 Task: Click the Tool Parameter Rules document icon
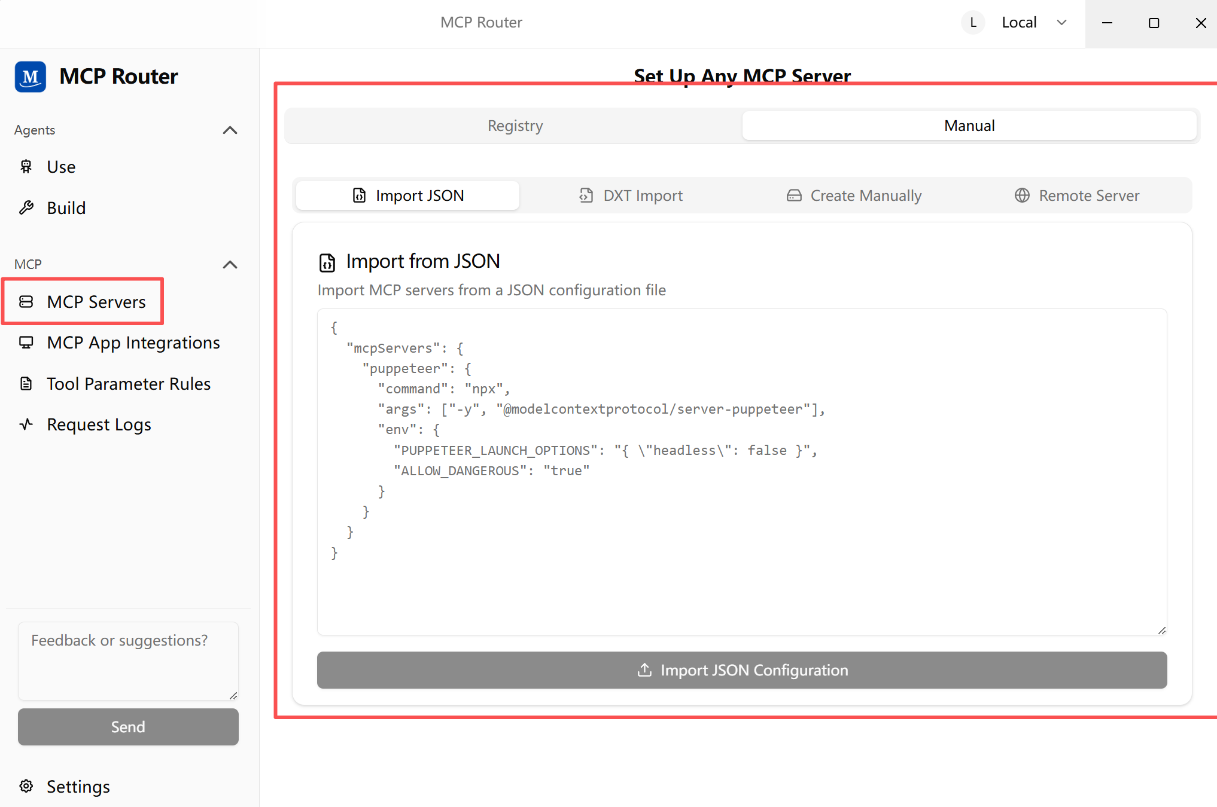coord(26,384)
